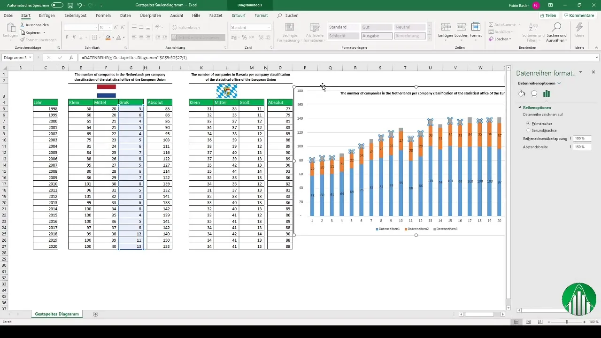Screen dimensions: 601x338
Task: Collapse the Reihenoptionen section
Action: [520, 108]
